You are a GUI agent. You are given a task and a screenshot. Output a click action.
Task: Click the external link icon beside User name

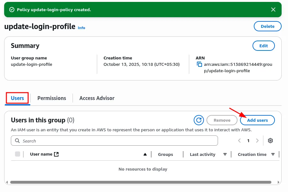pyautogui.click(x=57, y=154)
